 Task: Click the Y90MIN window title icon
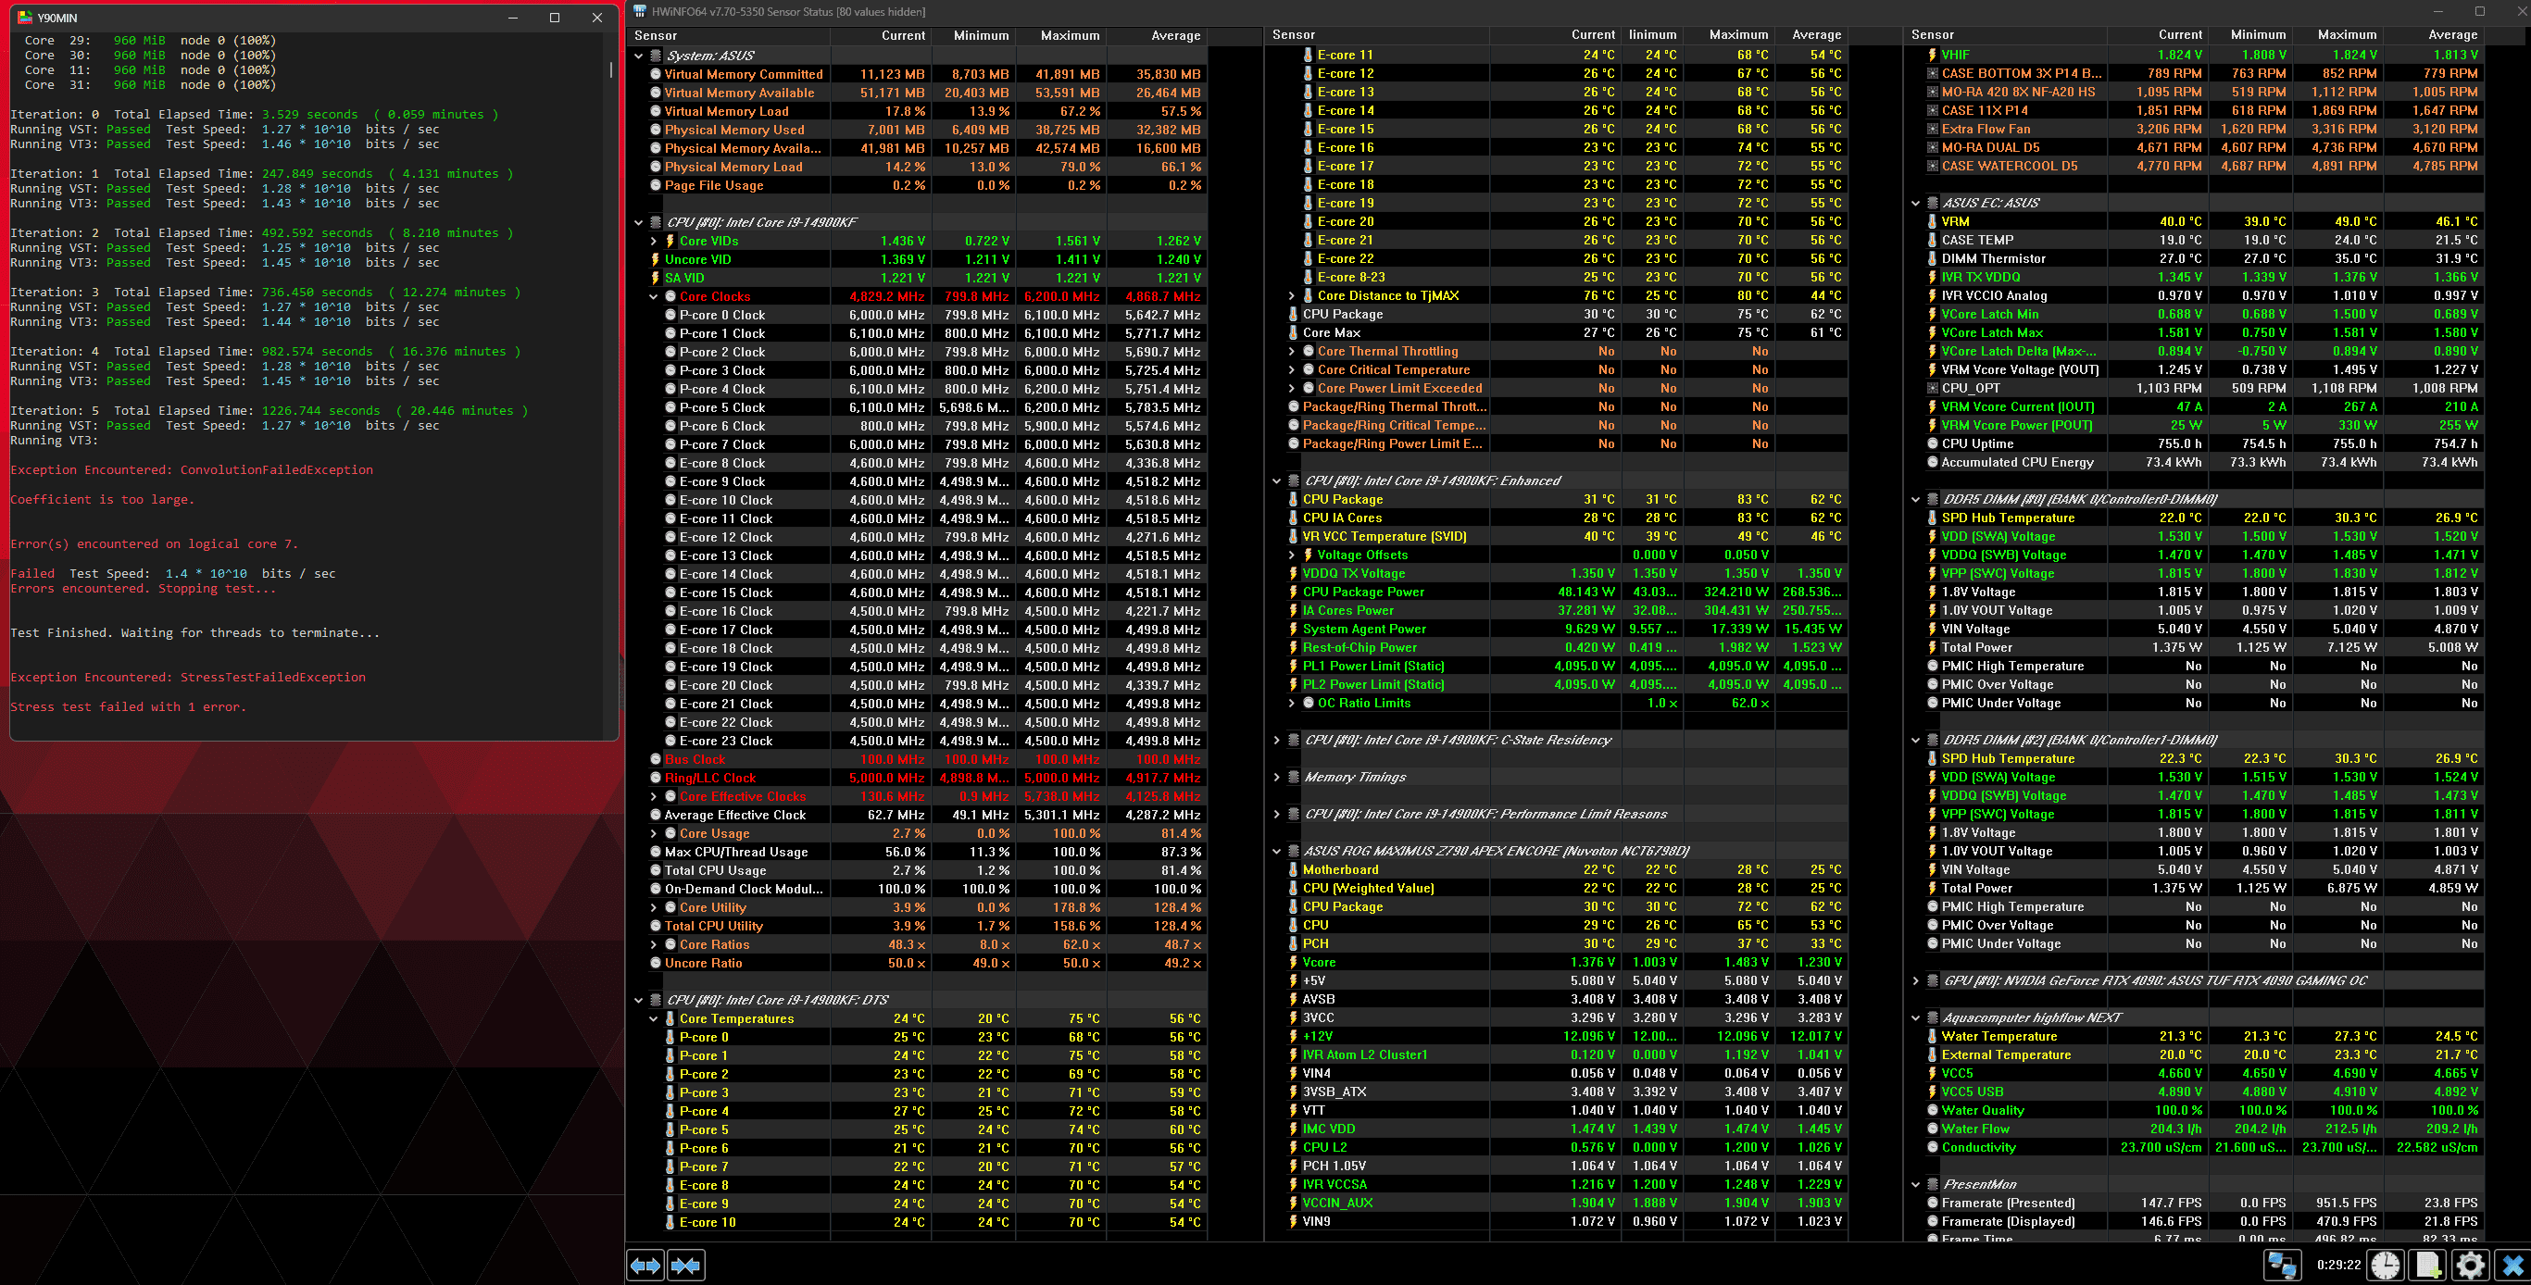[x=25, y=18]
